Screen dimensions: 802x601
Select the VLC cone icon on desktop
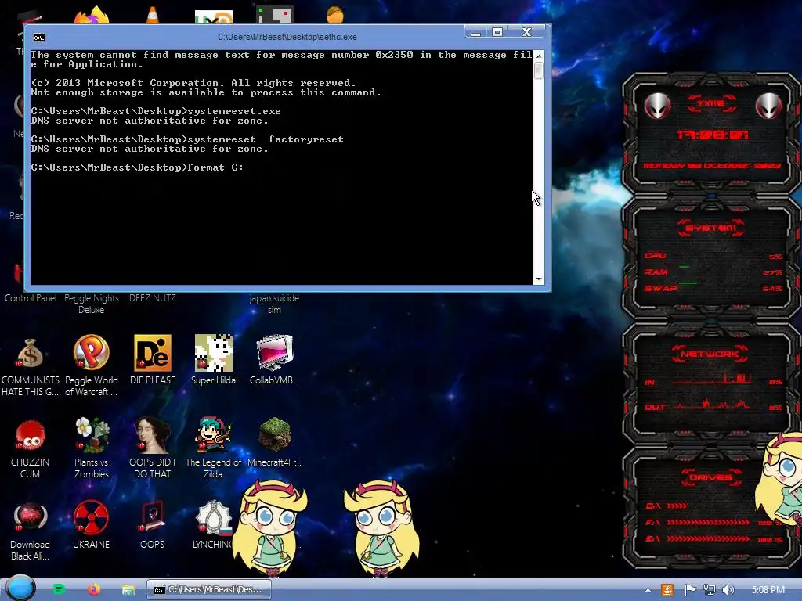point(153,16)
